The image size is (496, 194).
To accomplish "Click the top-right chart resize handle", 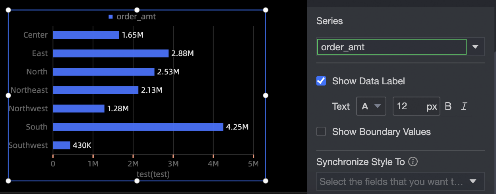I will (x=265, y=10).
